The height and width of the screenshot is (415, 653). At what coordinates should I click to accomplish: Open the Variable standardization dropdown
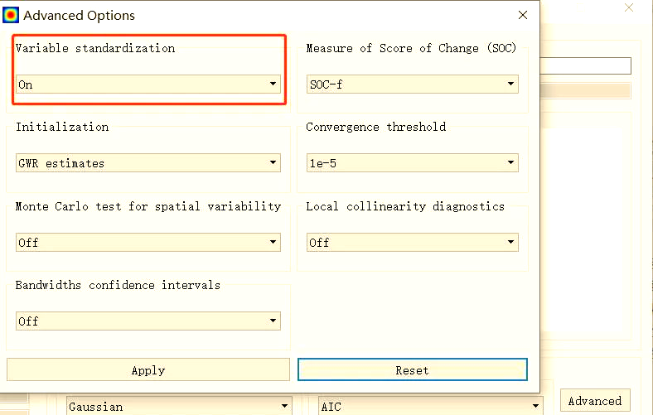[148, 84]
